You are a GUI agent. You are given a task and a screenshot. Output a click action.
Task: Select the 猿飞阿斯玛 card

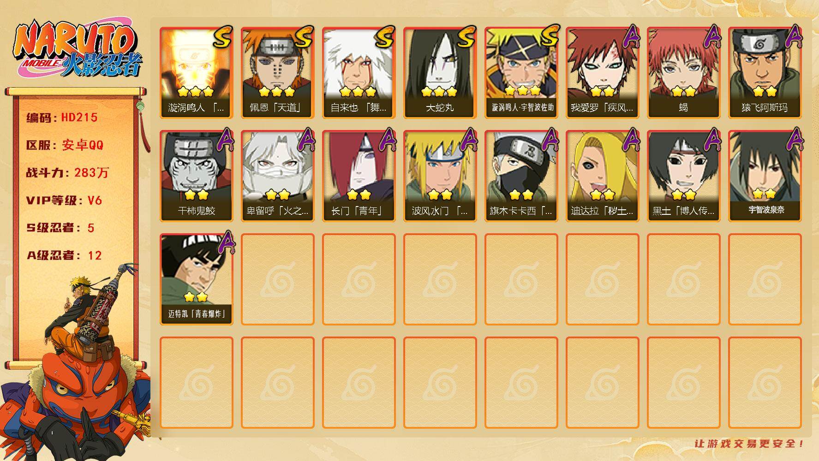[x=765, y=72]
